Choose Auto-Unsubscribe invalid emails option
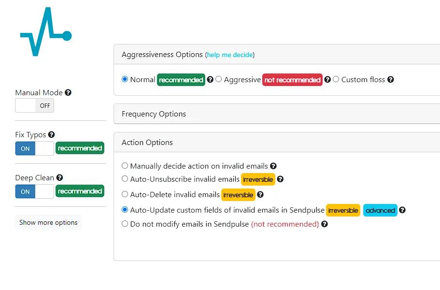The height and width of the screenshot is (290, 440). coord(125,178)
